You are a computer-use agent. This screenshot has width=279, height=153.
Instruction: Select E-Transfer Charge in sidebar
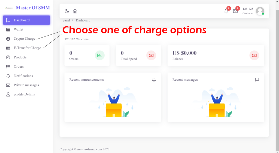click(27, 48)
